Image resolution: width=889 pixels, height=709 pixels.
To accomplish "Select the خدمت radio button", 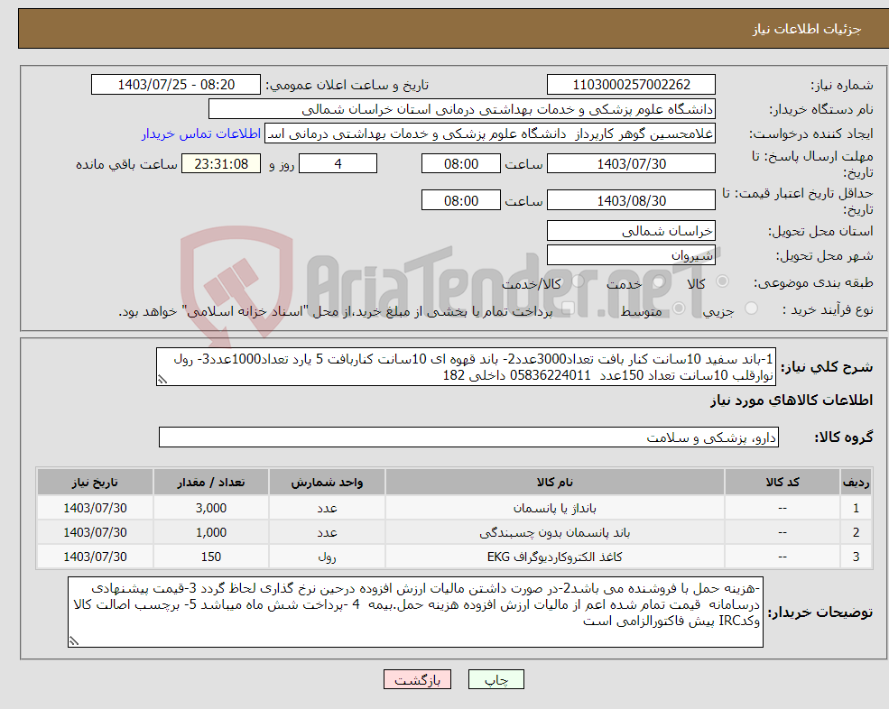I will coord(658,281).
